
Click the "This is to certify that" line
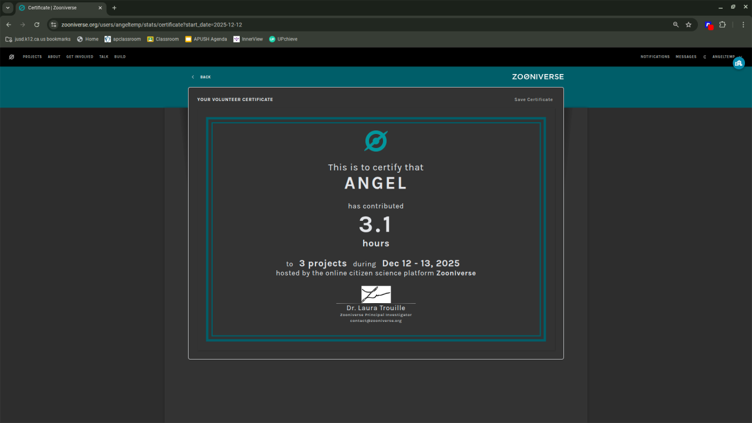[376, 167]
